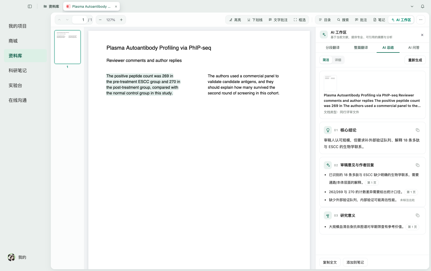The image size is (431, 271).
Task: Click the page number input field
Action: click(79, 20)
